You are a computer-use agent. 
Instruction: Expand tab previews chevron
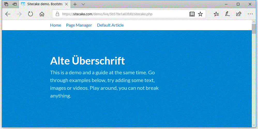(x=83, y=4)
